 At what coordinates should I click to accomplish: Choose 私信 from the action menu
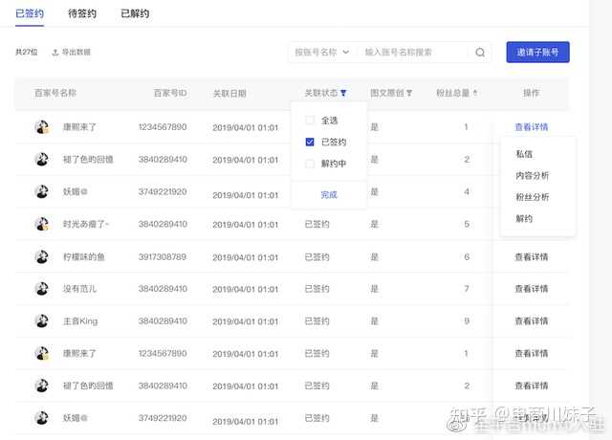coord(524,154)
